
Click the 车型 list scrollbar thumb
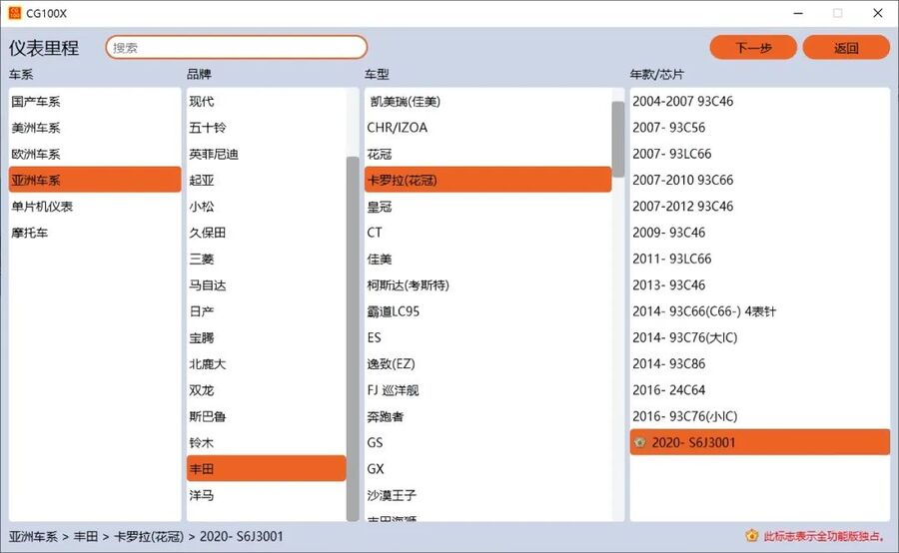click(618, 140)
